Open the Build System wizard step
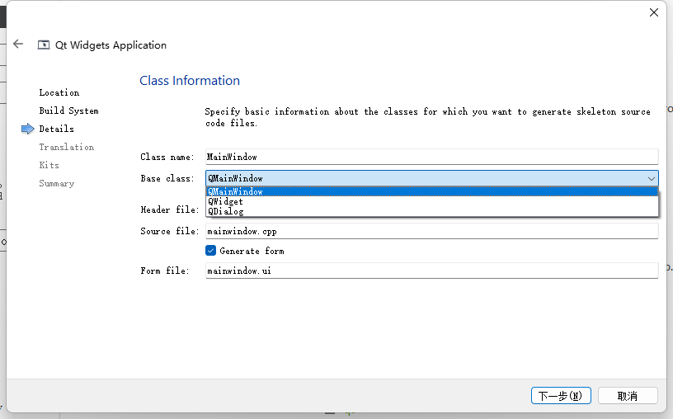Screen dimensions: 673x419 68,111
